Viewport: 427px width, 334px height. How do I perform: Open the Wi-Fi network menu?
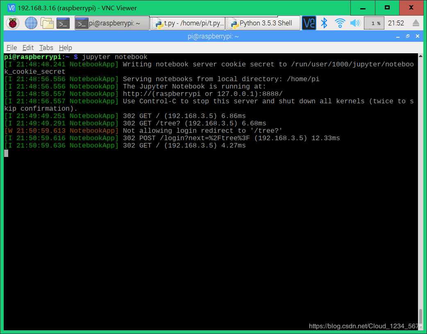click(x=340, y=23)
